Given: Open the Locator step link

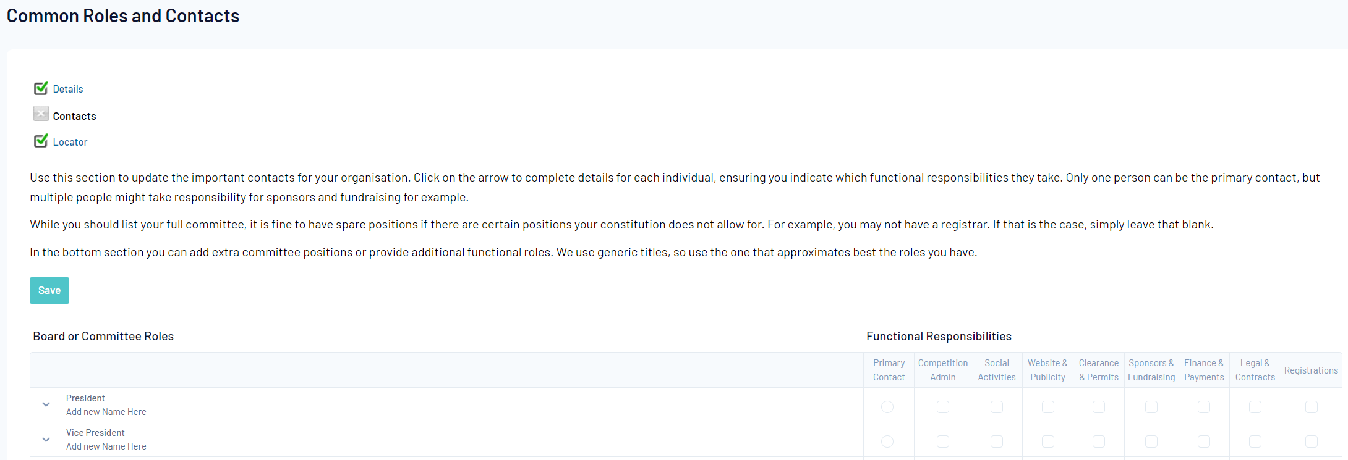Looking at the screenshot, I should (70, 142).
